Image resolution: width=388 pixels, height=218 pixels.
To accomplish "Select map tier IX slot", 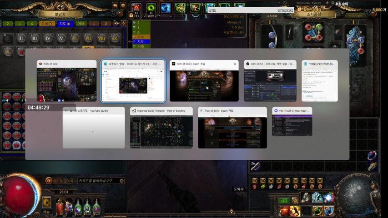I will (x=115, y=38).
